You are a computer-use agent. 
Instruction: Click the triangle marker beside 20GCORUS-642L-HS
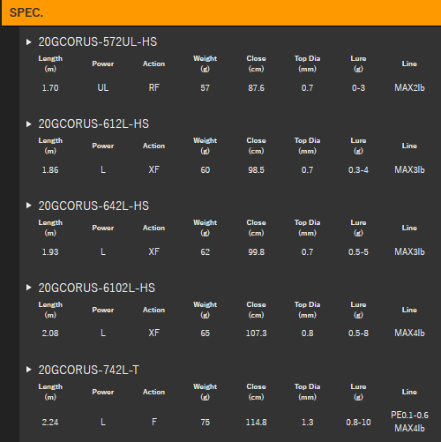click(29, 206)
